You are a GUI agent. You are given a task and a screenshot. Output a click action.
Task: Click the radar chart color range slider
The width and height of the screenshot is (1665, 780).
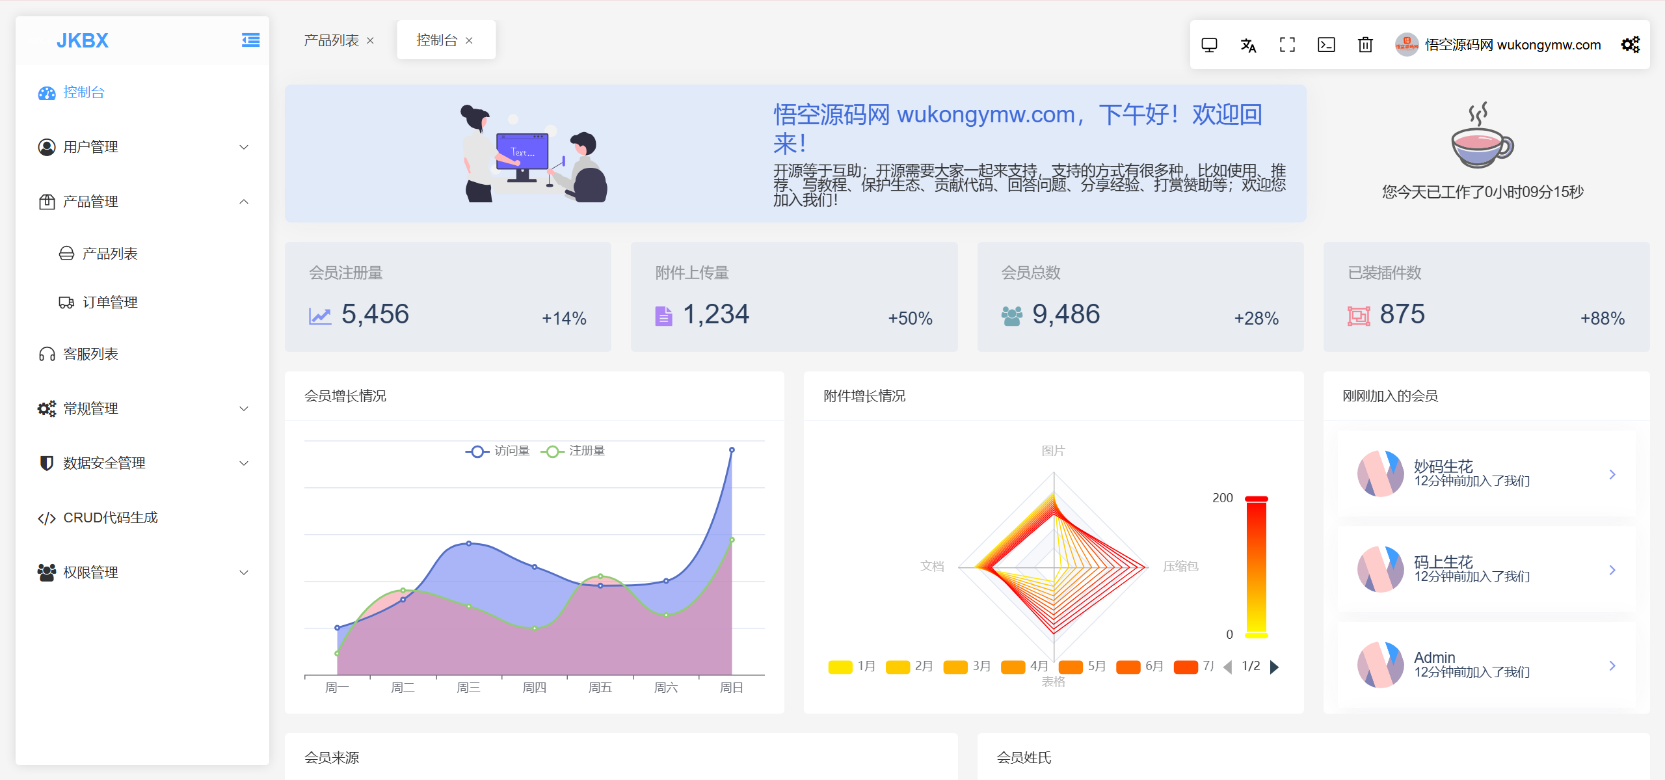point(1256,566)
